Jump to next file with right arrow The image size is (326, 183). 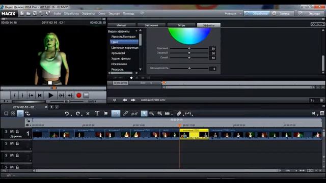[133, 100]
